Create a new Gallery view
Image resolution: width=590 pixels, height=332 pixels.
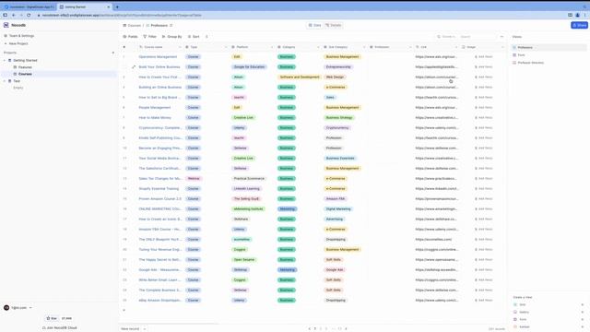(524, 312)
